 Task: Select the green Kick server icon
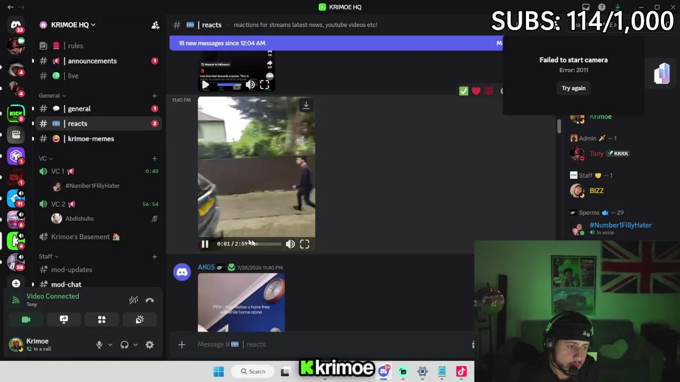(16, 113)
